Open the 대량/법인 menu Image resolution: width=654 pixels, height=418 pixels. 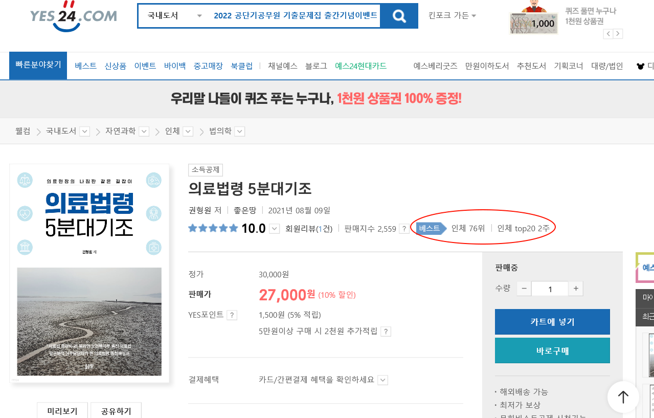click(607, 66)
